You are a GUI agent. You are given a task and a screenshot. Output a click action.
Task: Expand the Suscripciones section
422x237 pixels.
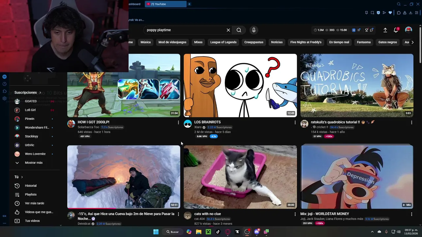click(x=28, y=92)
